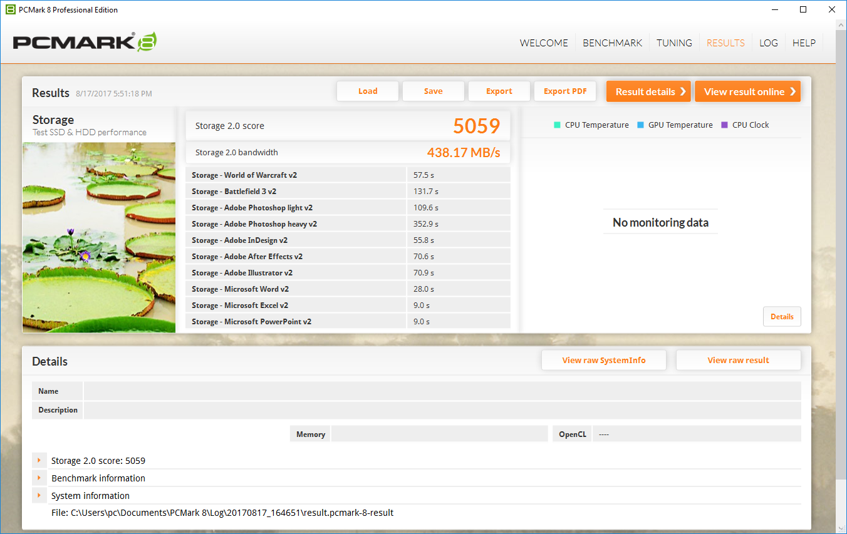The height and width of the screenshot is (534, 847).
Task: Click View result online
Action: 747,91
